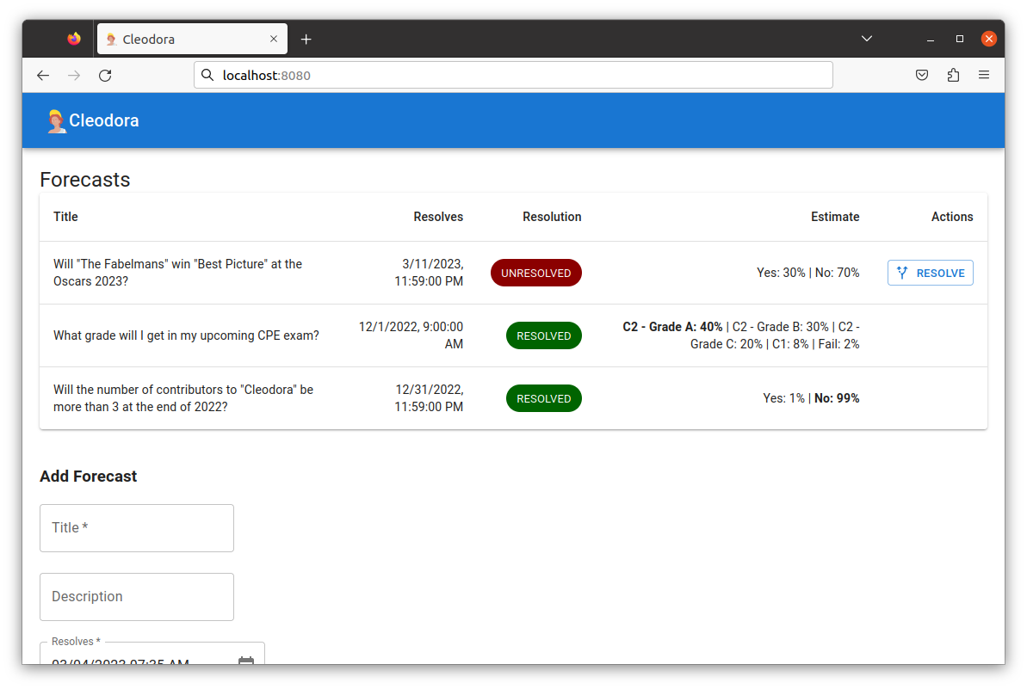
Task: Click the search magnifier icon in the address bar
Action: (x=207, y=75)
